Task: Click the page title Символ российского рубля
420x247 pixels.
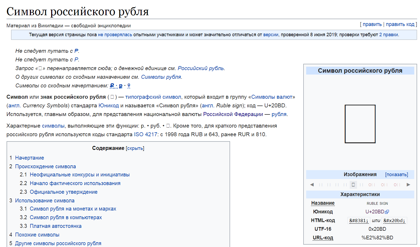Action: pos(78,12)
